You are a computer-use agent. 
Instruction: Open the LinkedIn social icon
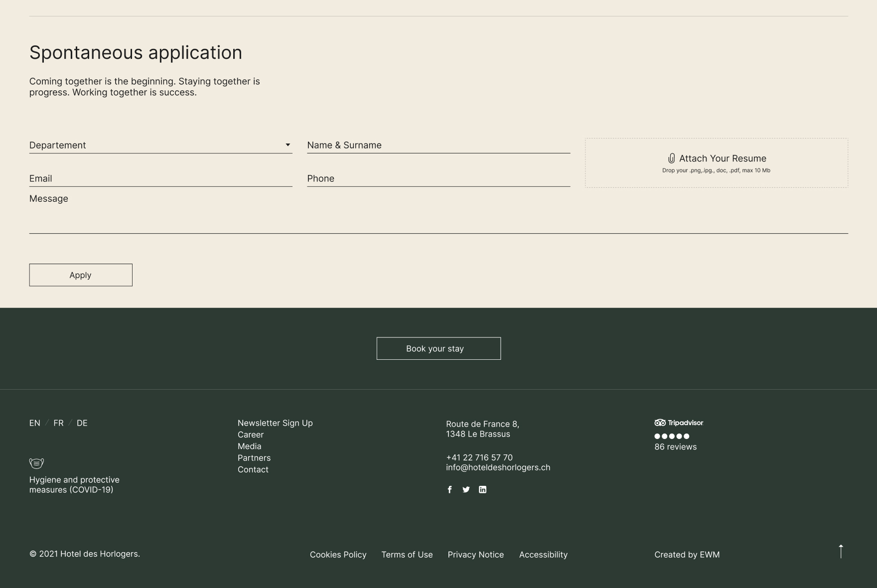pos(482,489)
